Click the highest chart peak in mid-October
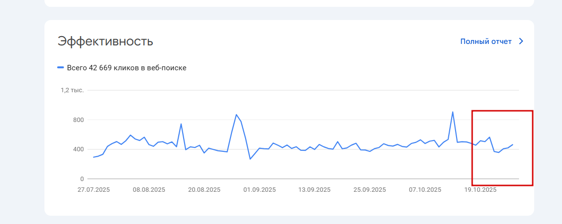This screenshot has width=562, height=224. click(453, 112)
